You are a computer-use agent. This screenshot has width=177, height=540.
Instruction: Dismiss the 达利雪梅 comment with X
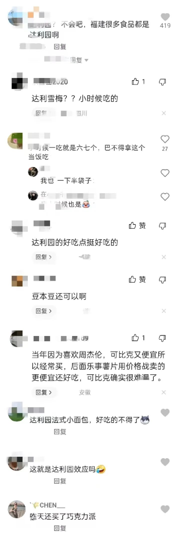click(164, 113)
